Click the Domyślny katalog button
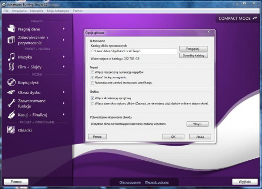The width and height of the screenshot is (262, 189). click(193, 55)
